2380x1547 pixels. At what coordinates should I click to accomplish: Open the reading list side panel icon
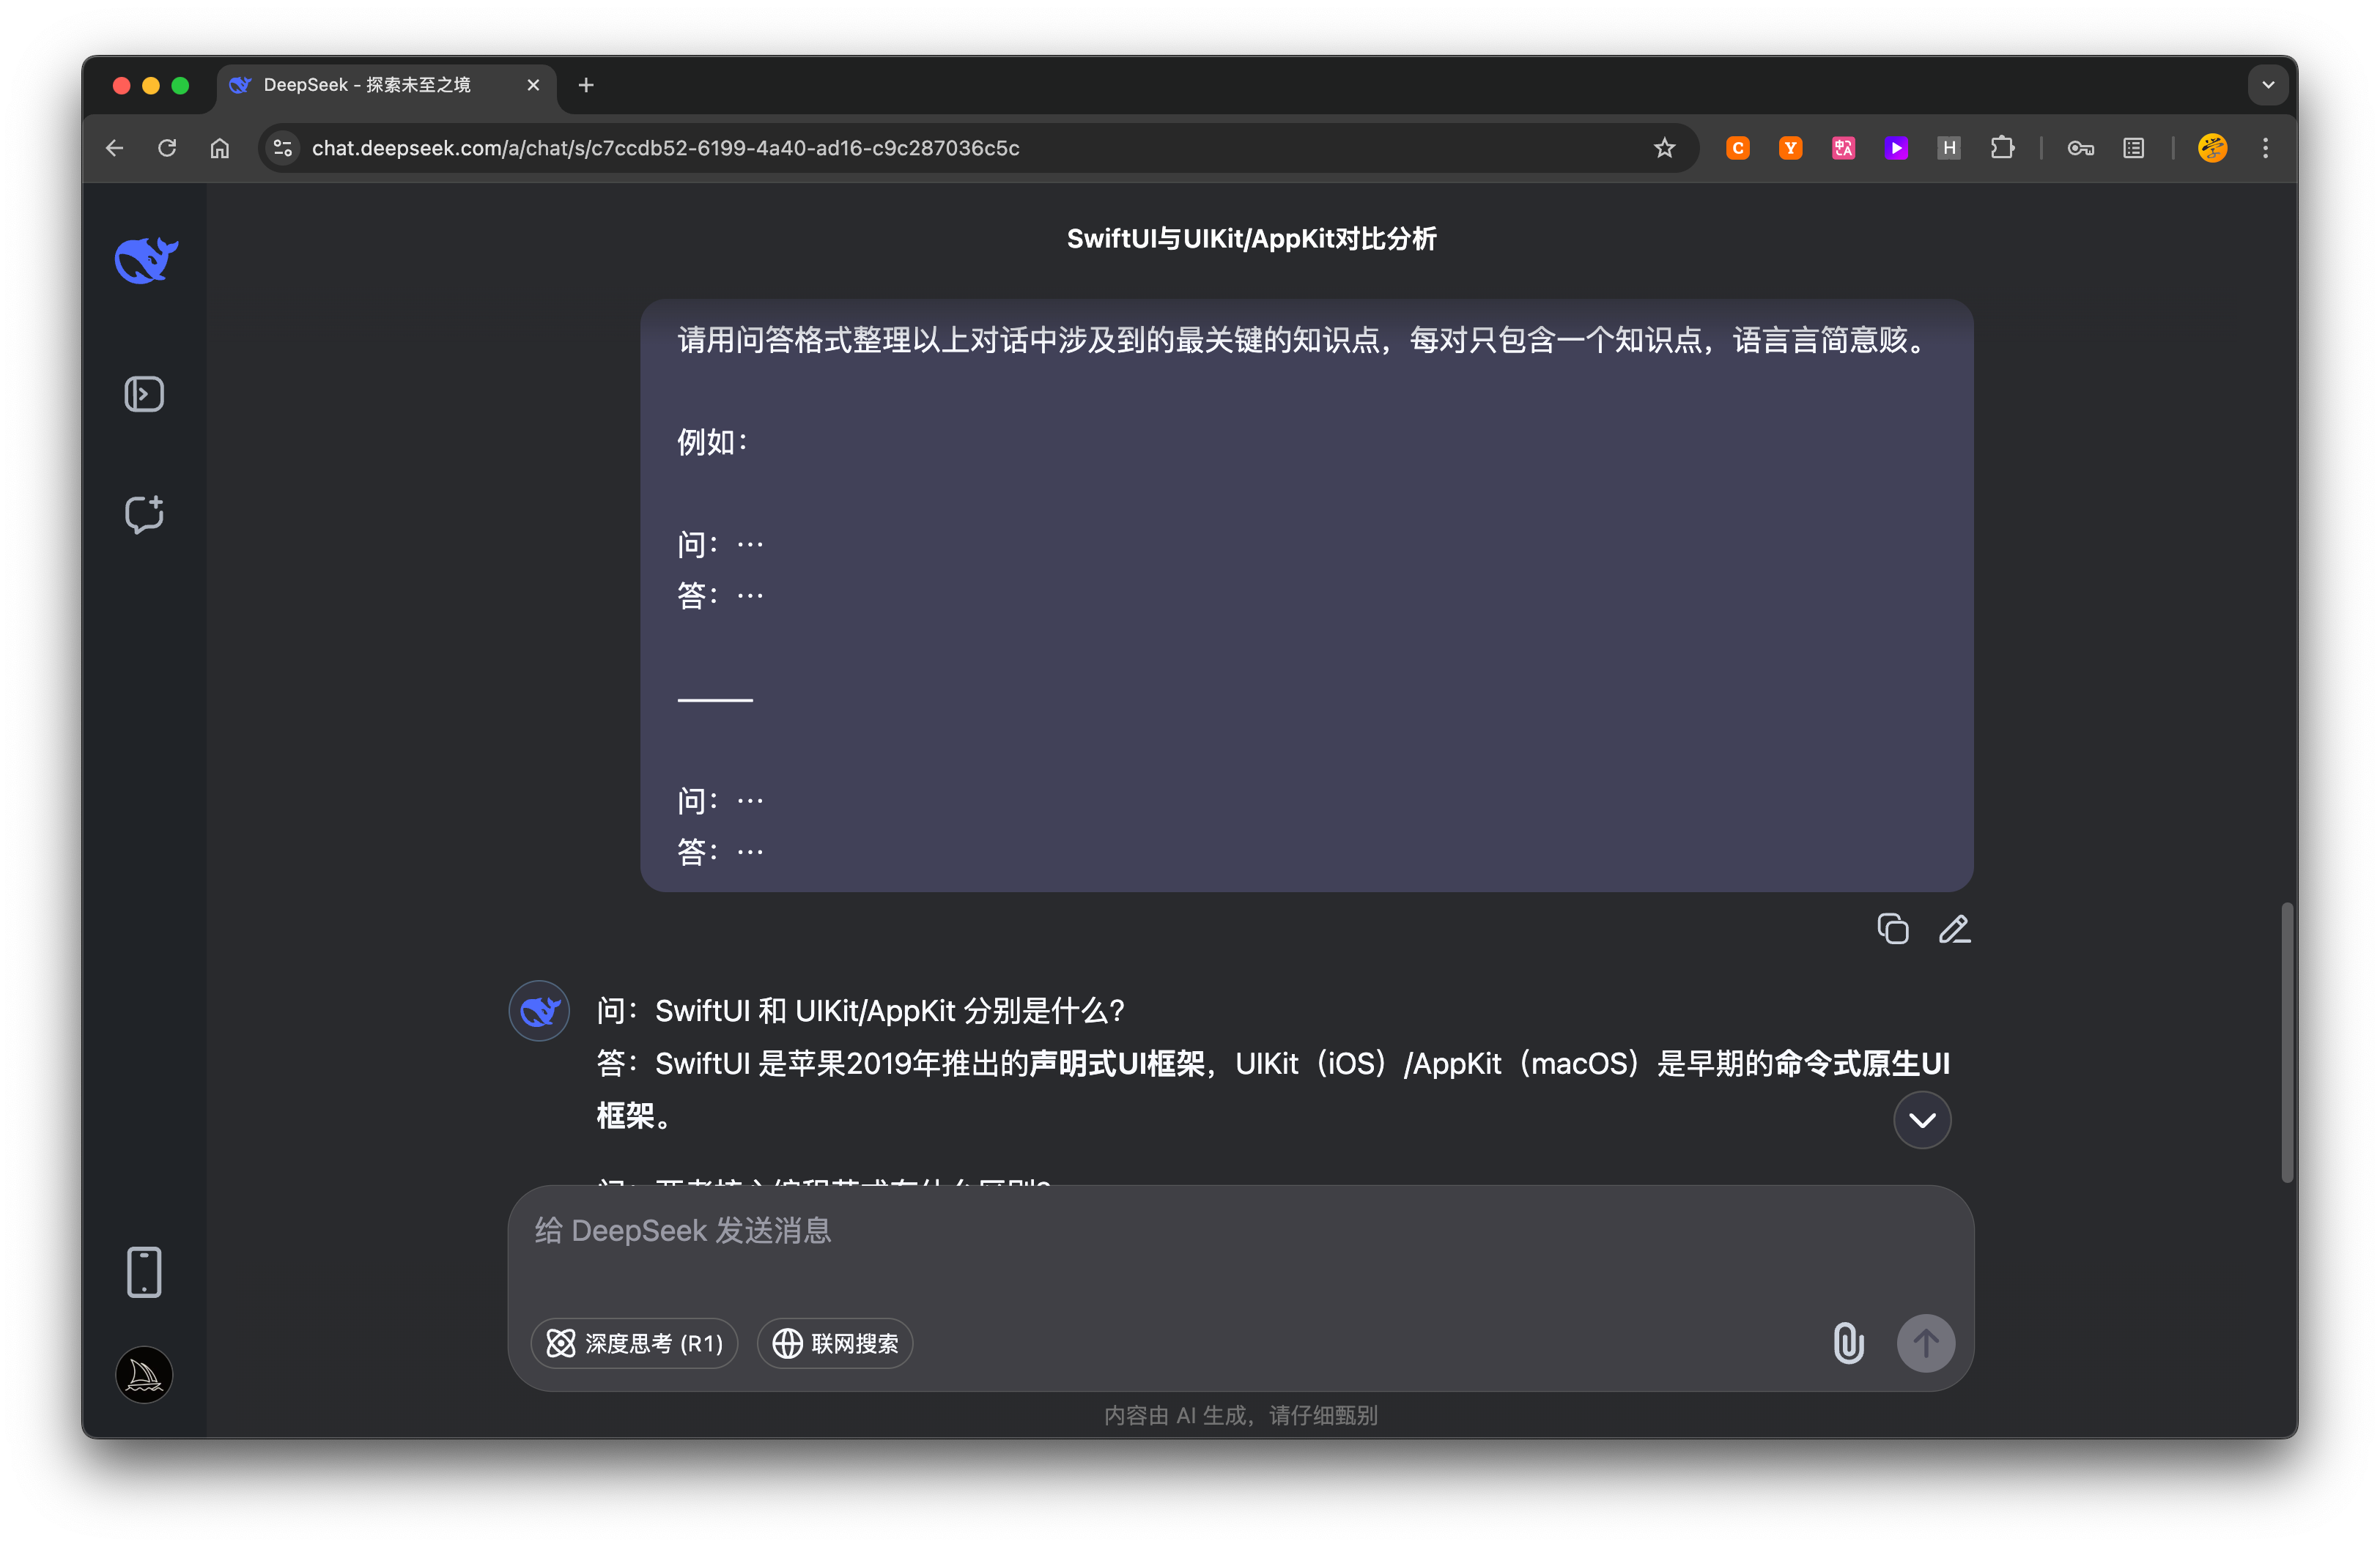[x=2133, y=148]
